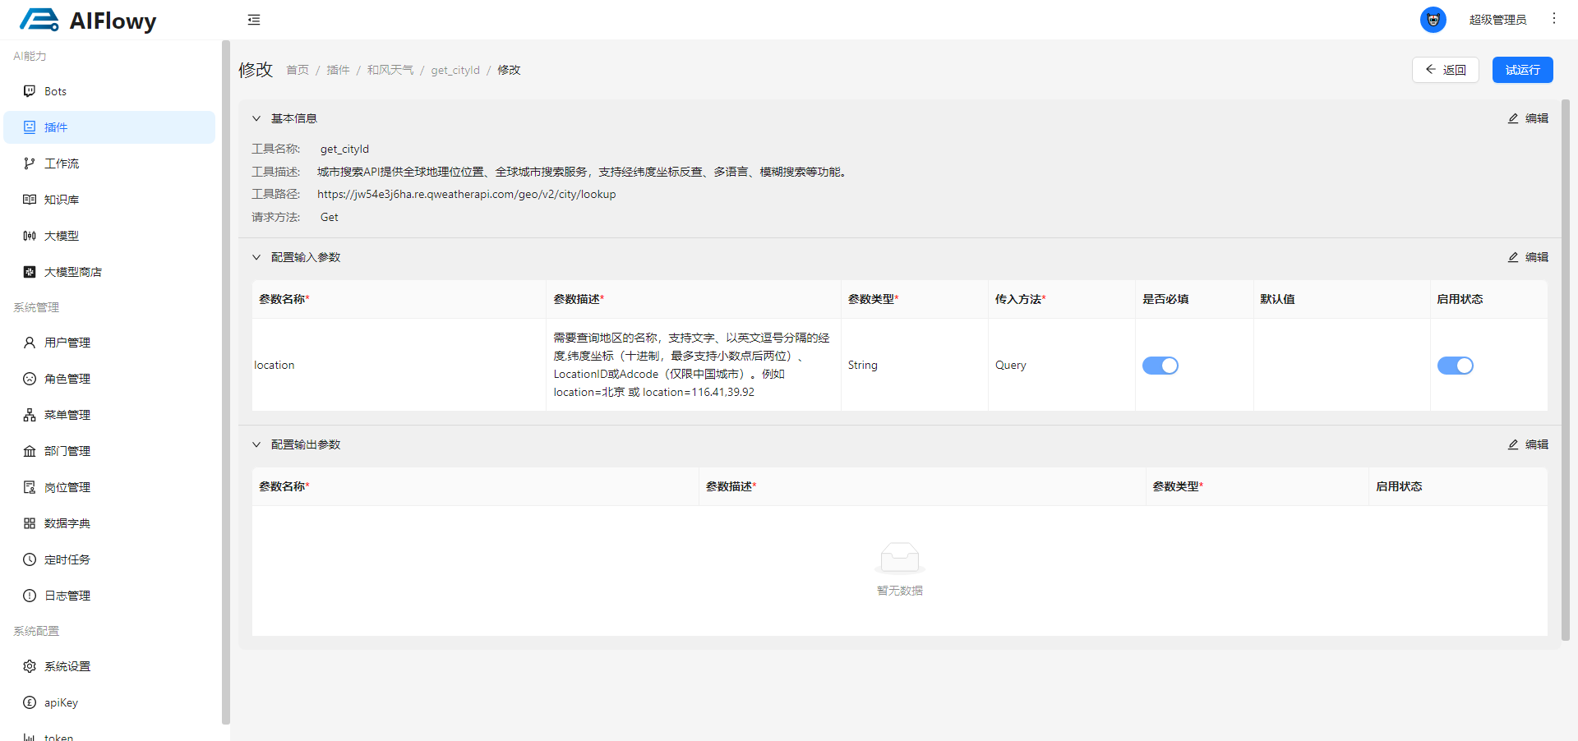Viewport: 1578px width, 741px height.
Task: Open the three-dot more options menu
Action: pos(1553,19)
